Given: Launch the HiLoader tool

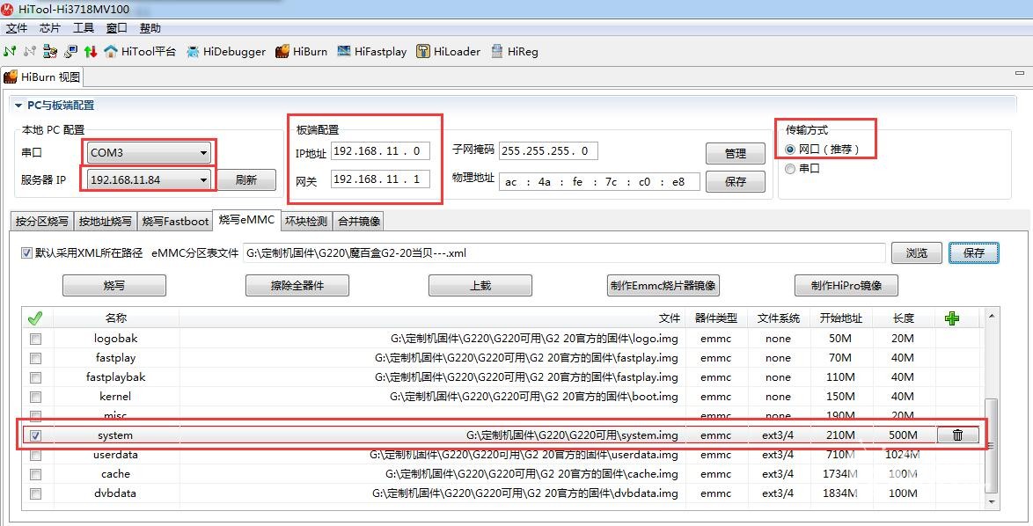Looking at the screenshot, I should point(448,51).
